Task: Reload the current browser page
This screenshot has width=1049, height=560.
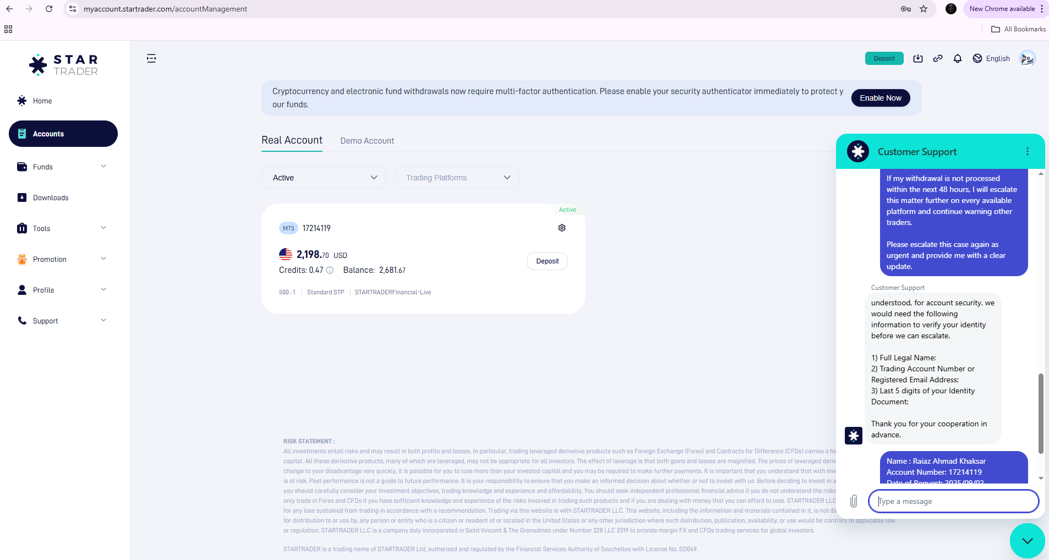Action: [49, 9]
